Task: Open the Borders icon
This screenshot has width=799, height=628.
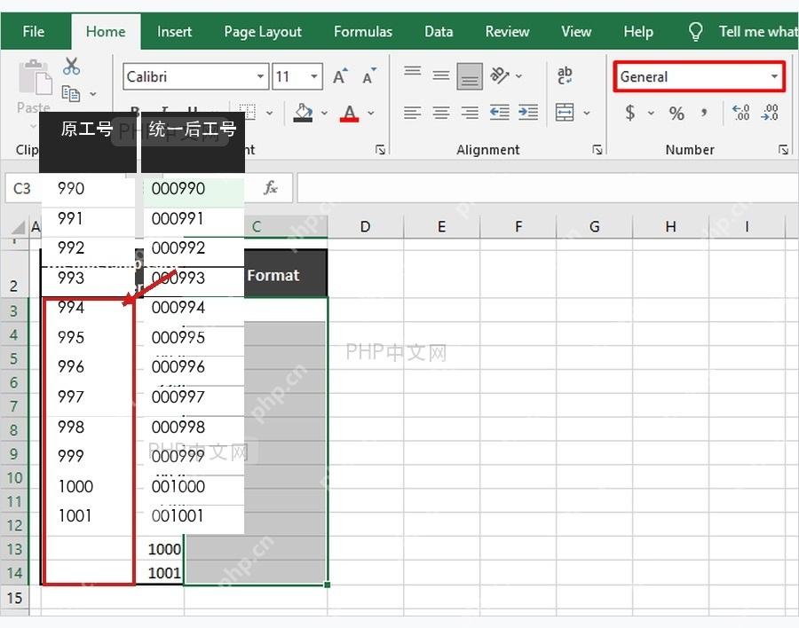Action: [x=247, y=112]
